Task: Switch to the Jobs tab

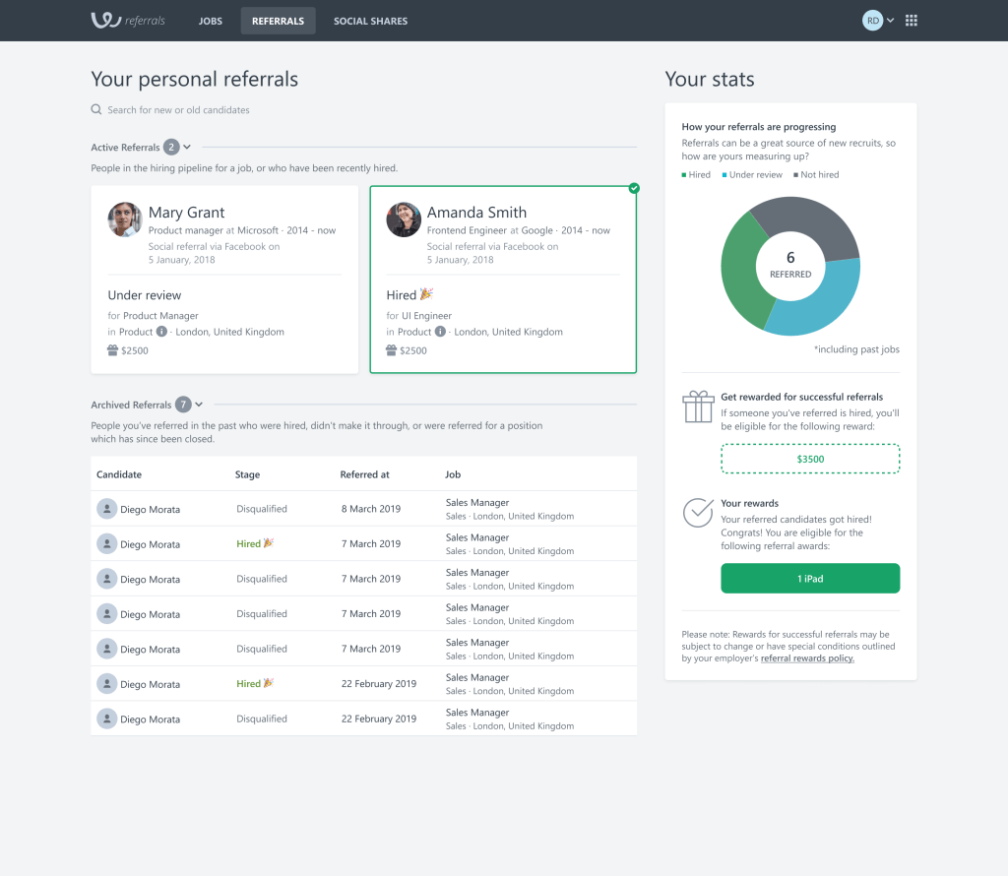Action: click(210, 21)
